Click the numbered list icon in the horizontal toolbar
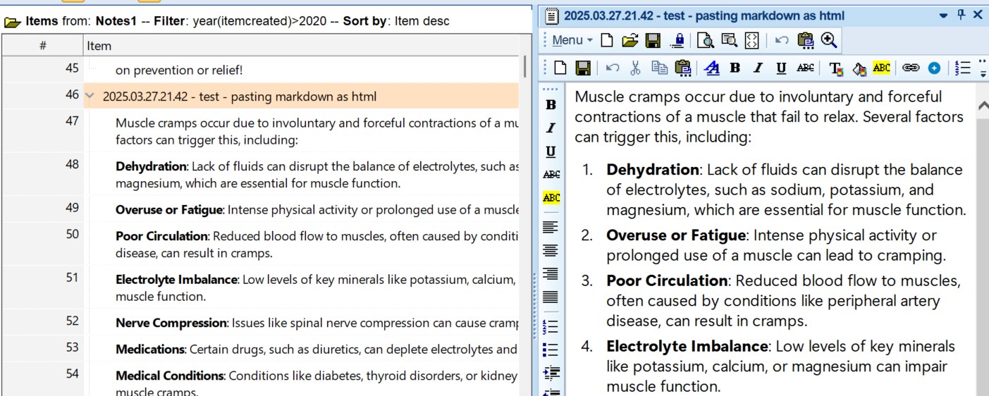989x396 pixels. pos(963,68)
